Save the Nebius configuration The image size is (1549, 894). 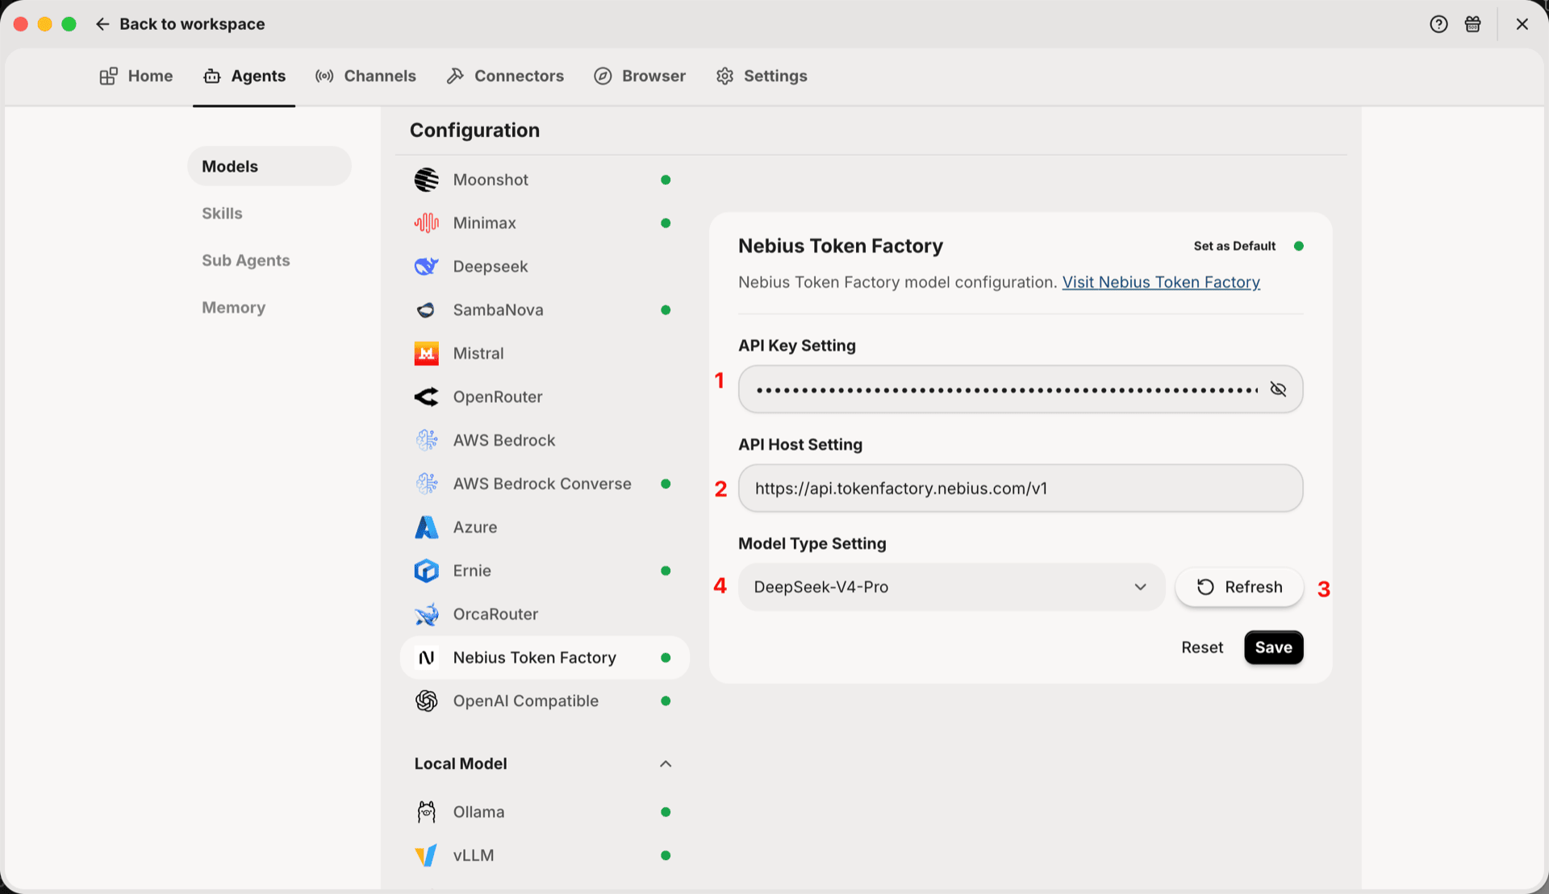pyautogui.click(x=1273, y=647)
